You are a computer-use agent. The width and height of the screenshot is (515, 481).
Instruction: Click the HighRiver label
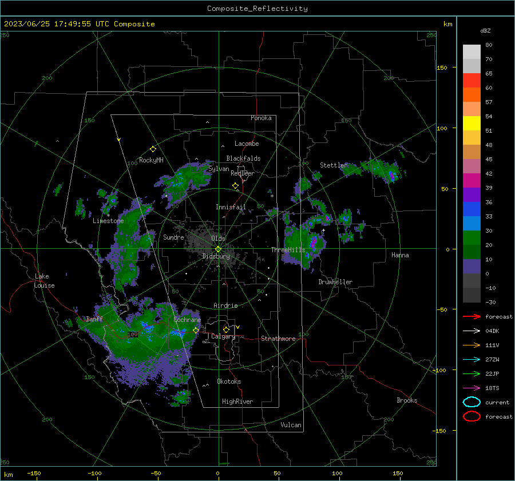click(x=237, y=402)
